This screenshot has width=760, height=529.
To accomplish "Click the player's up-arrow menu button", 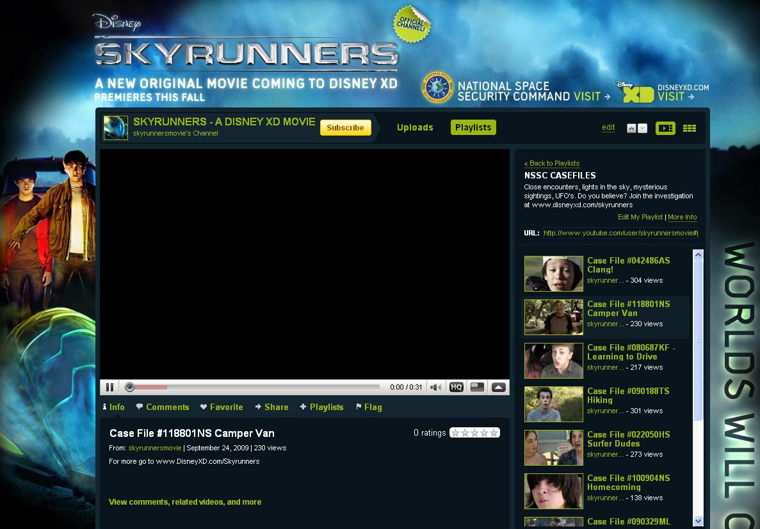I will click(x=498, y=387).
